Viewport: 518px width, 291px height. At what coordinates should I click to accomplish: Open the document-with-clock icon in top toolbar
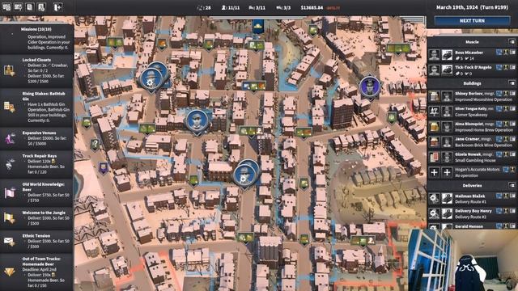coord(41,7)
